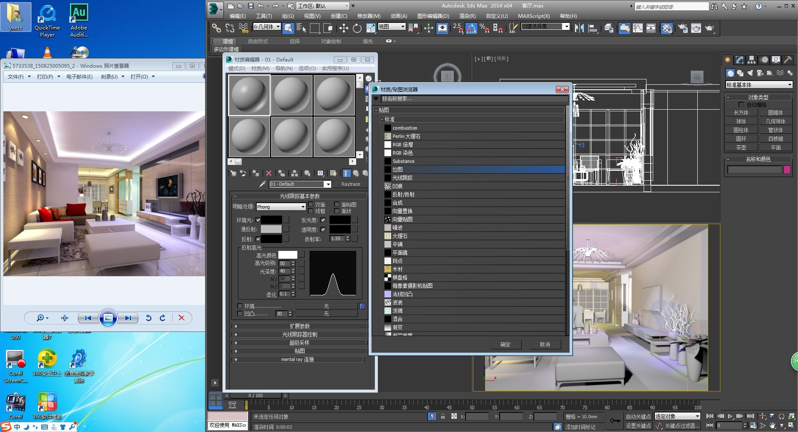
Task: Click the magenta object color swatch
Action: [x=787, y=169]
